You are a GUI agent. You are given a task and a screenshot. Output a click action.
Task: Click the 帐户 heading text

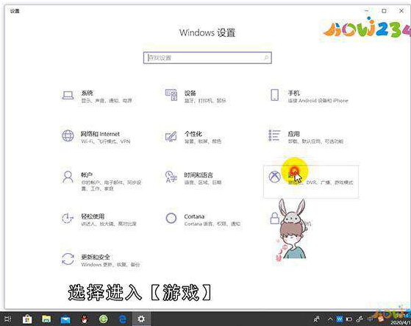pos(87,175)
